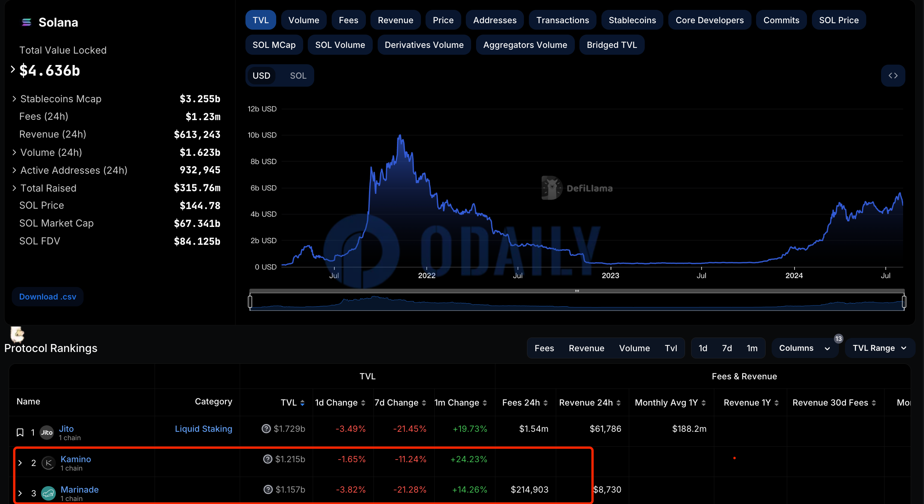The width and height of the screenshot is (924, 504).
Task: Open the TVL Range dropdown
Action: (x=879, y=348)
